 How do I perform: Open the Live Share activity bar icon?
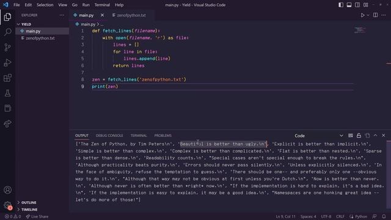point(7,123)
